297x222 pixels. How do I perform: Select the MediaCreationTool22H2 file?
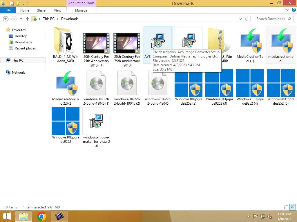click(x=66, y=87)
